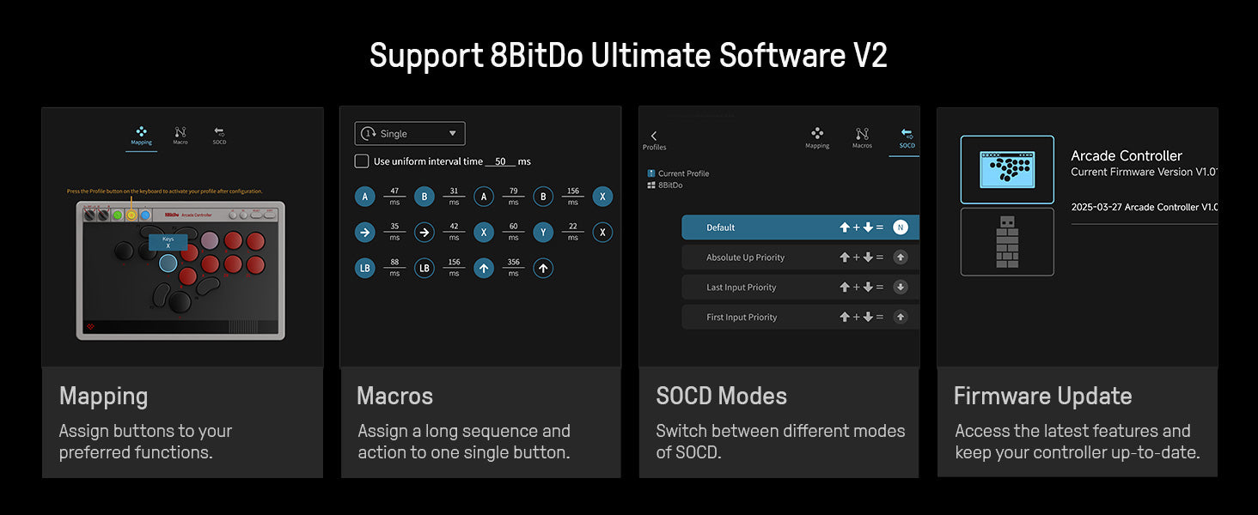Click the down result icon in Last Input Priority
The image size is (1258, 515).
[900, 288]
